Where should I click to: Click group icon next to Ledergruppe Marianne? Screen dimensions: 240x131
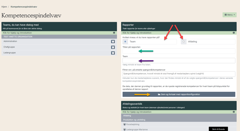click(125, 130)
